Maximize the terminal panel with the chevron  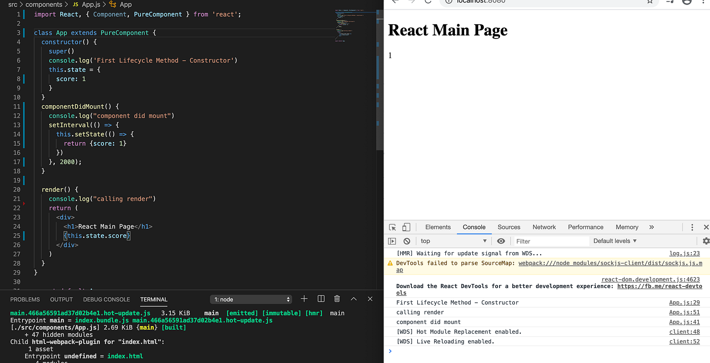click(x=353, y=299)
